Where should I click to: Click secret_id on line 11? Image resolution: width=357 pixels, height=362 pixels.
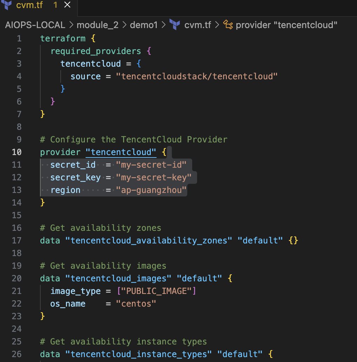pyautogui.click(x=73, y=165)
